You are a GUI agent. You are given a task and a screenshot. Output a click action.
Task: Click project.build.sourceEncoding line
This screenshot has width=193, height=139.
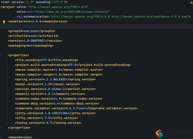[73, 65]
